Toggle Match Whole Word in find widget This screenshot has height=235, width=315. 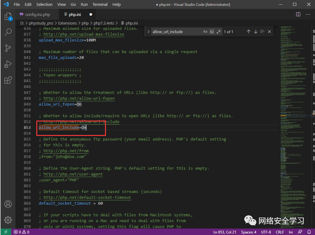pos(212,32)
